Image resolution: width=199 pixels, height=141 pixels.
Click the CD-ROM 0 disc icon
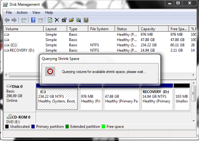click(9, 116)
